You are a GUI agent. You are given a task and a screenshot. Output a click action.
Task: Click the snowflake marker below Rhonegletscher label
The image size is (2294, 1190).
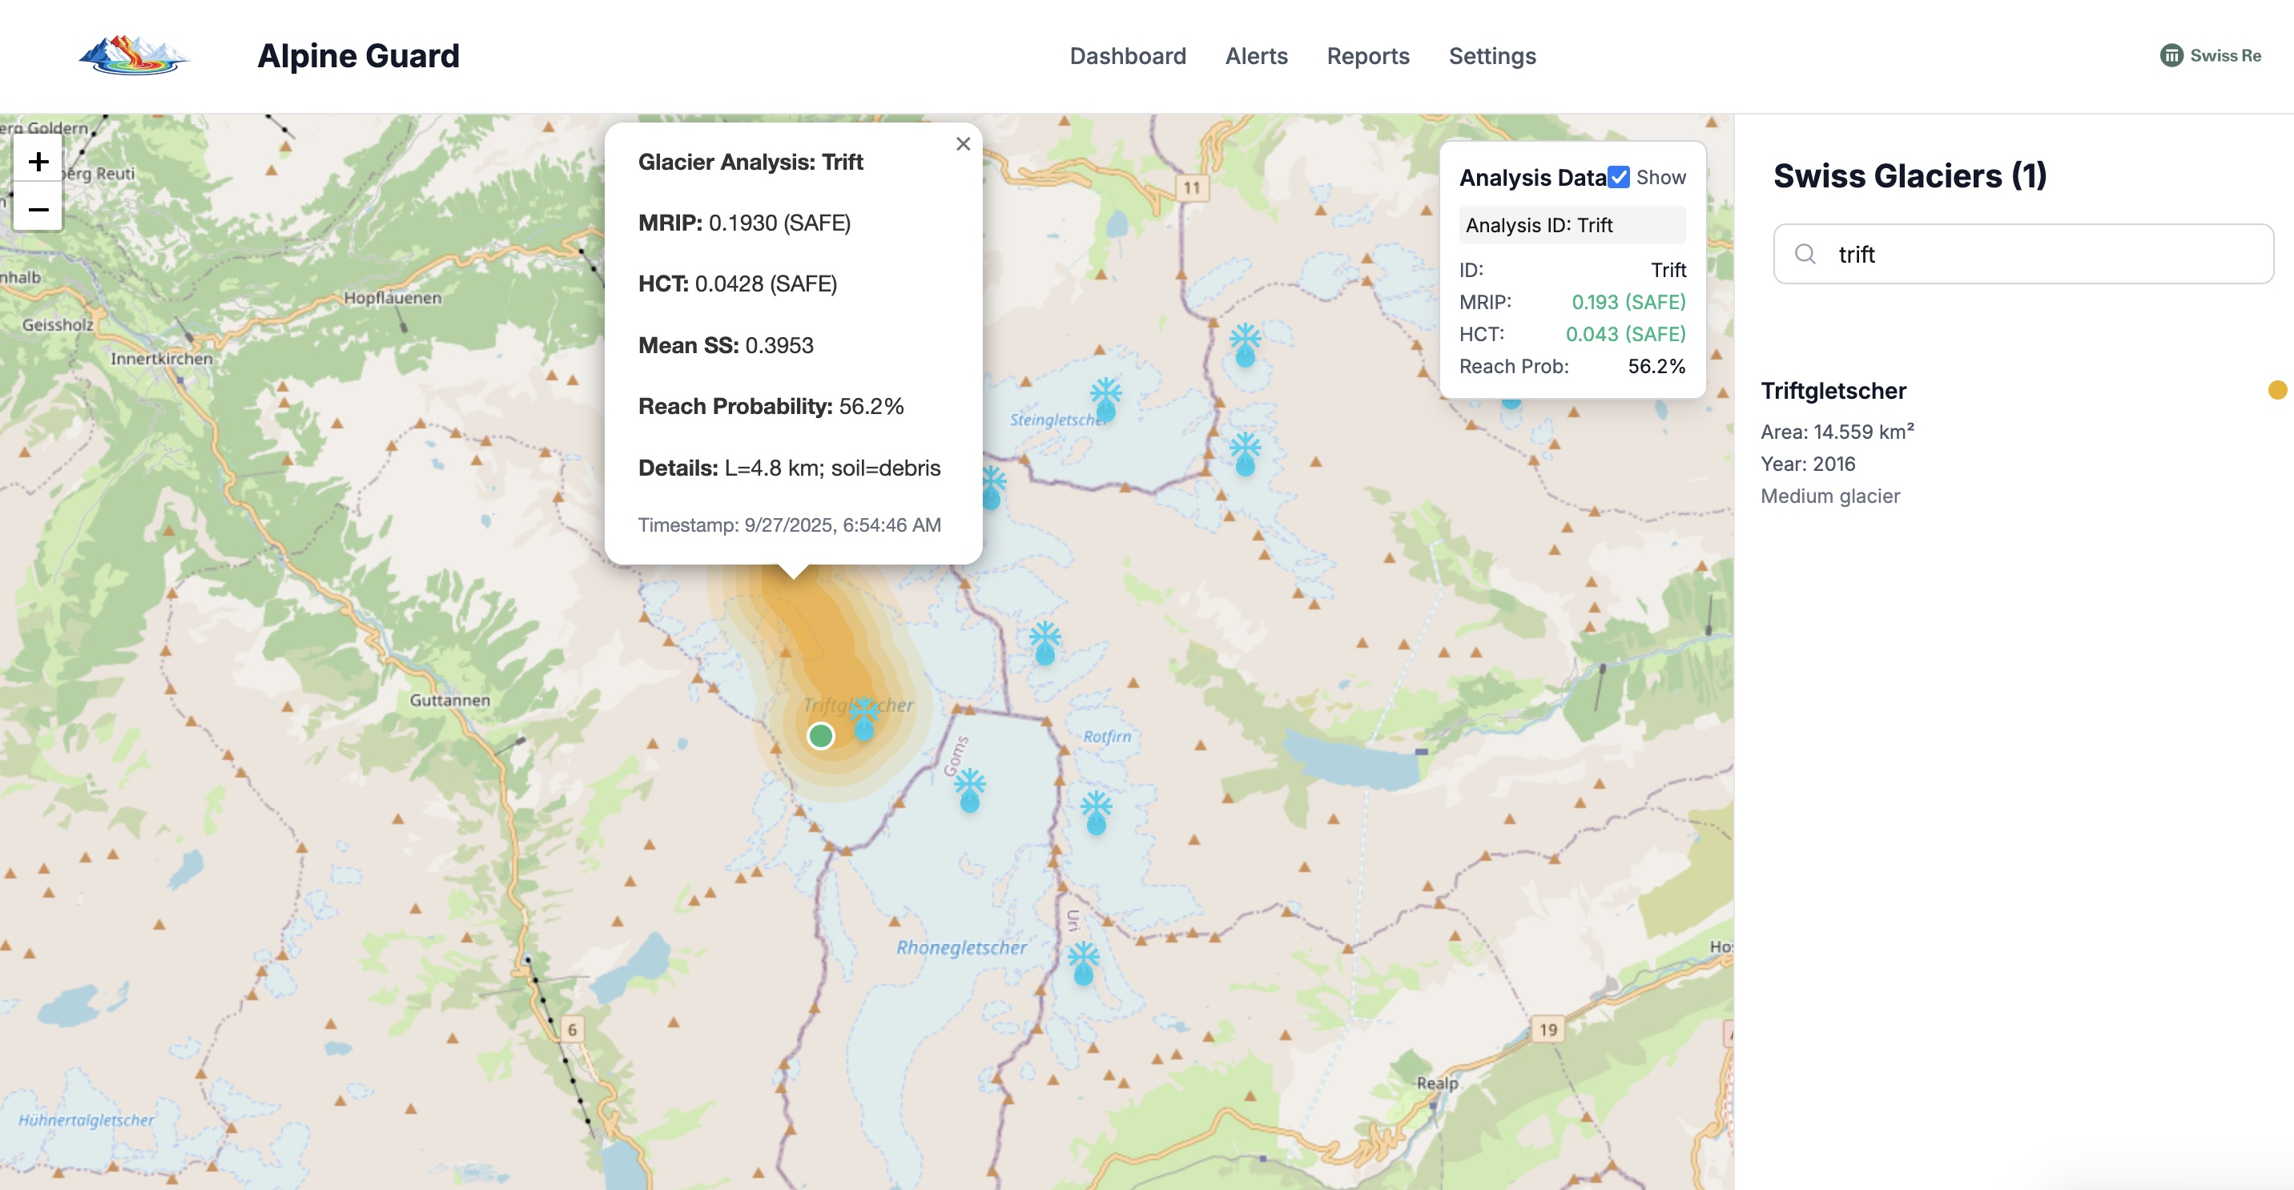pyautogui.click(x=1083, y=962)
